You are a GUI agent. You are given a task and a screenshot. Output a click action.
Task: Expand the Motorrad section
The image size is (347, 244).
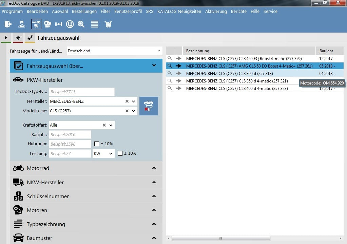(x=86, y=168)
